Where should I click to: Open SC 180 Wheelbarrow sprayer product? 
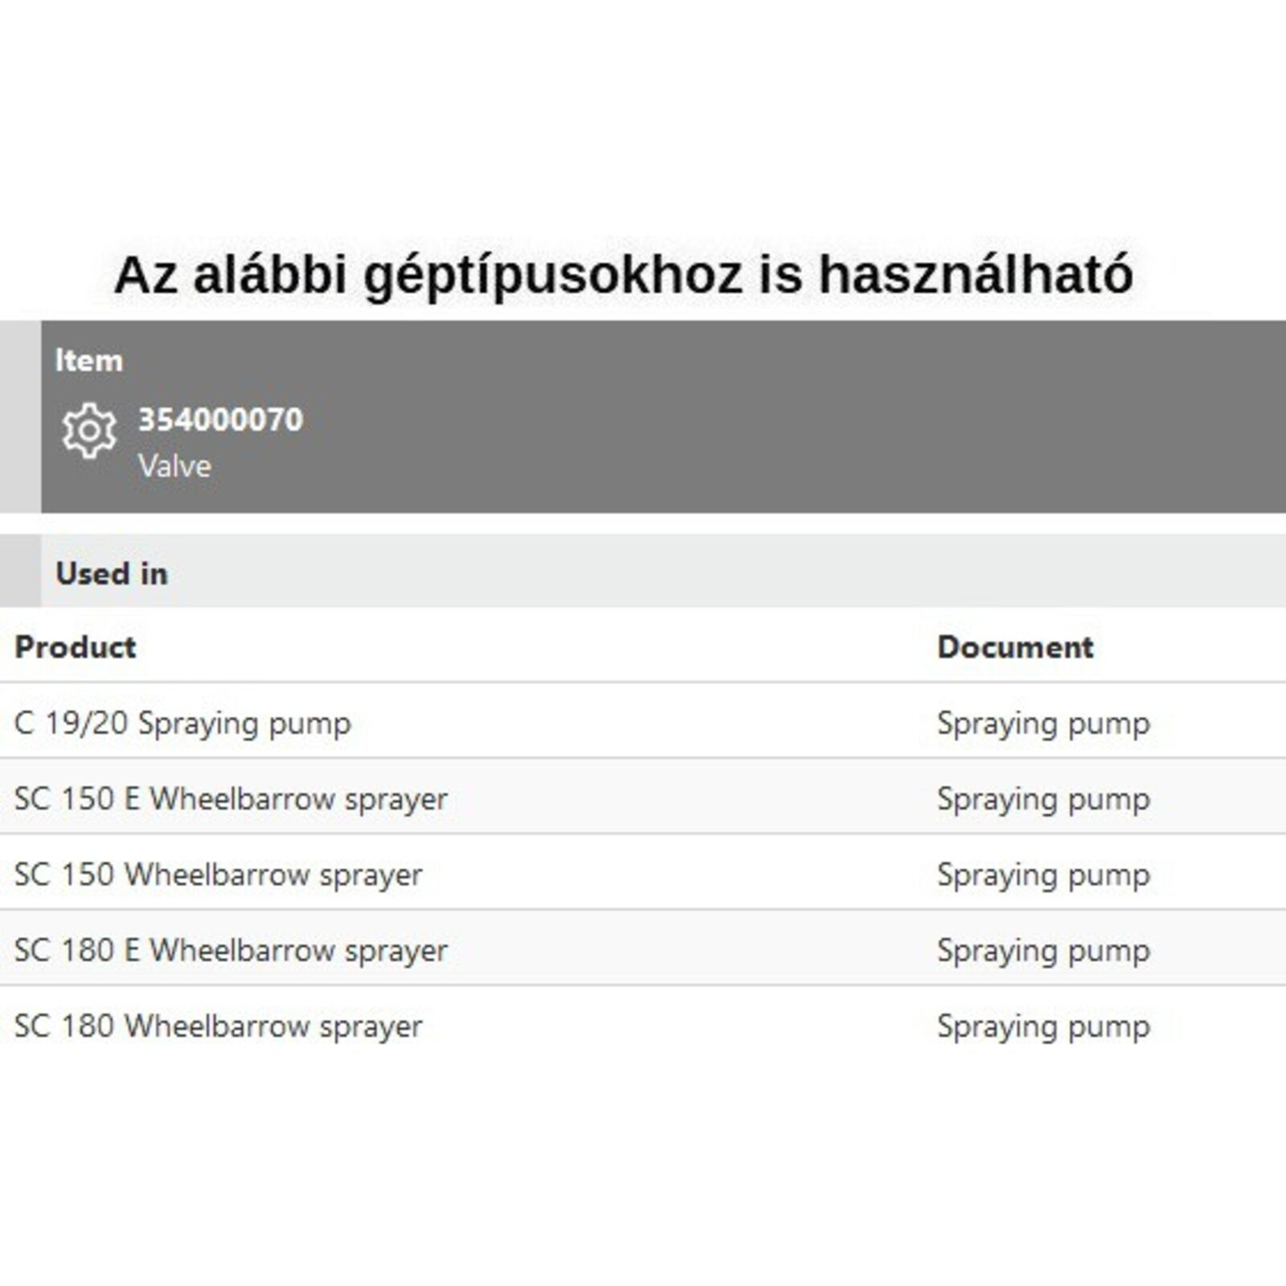[x=218, y=1026]
